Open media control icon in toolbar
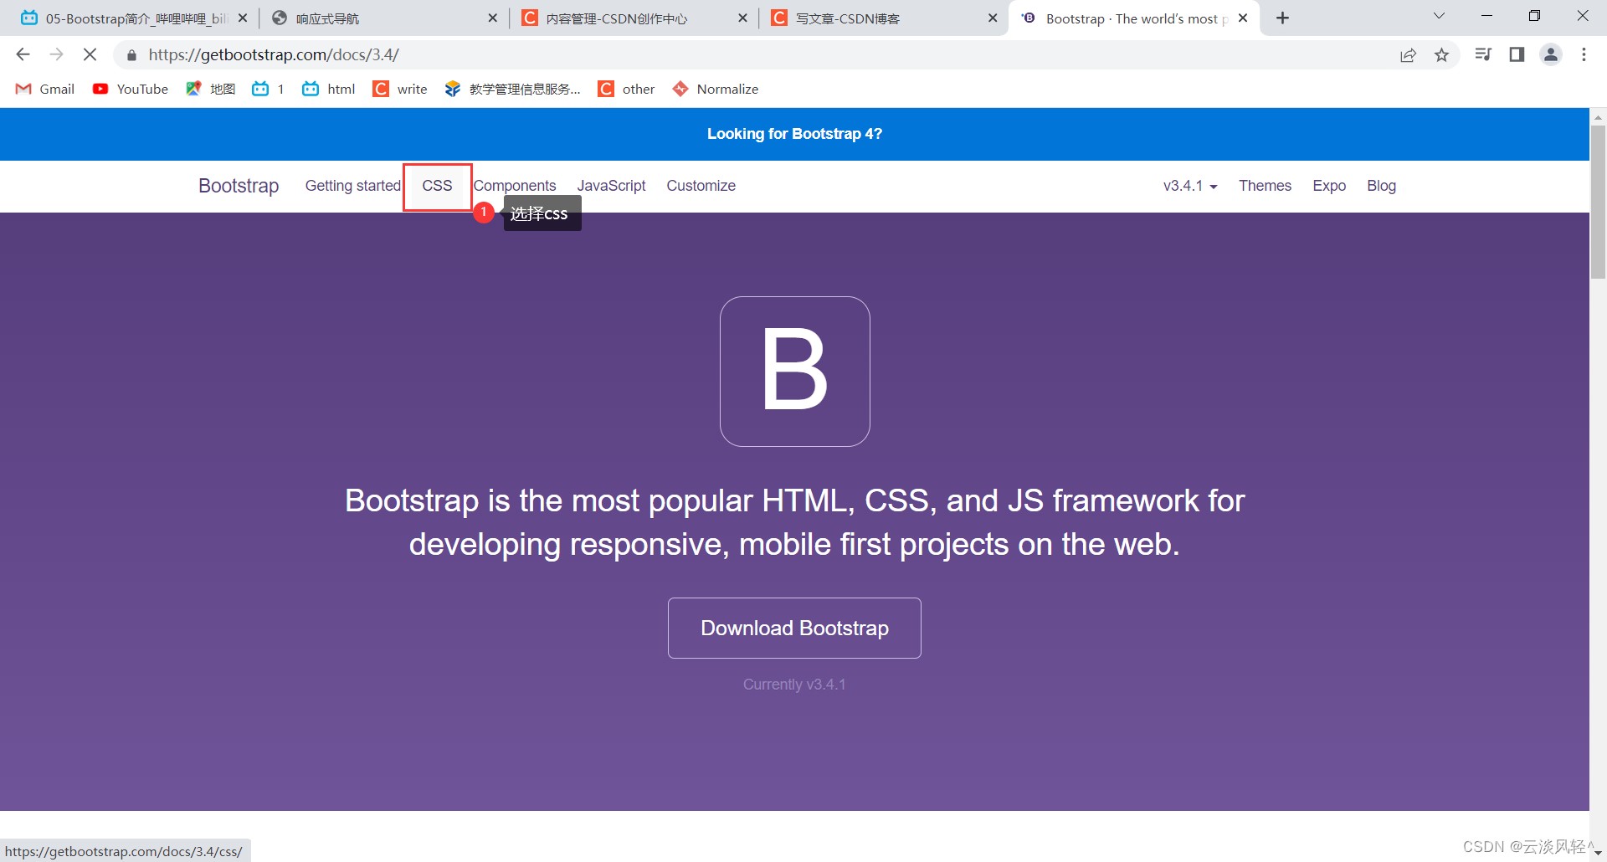The width and height of the screenshot is (1607, 862). pyautogui.click(x=1483, y=54)
